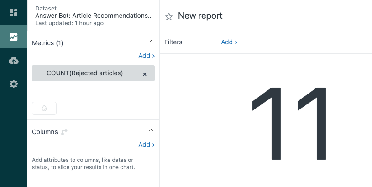This screenshot has height=187, width=372.
Task: Select the reports chart icon in sidebar
Action: [x=14, y=37]
